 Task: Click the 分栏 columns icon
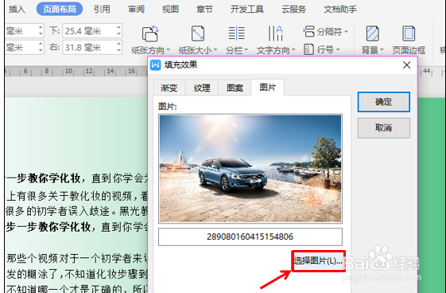(x=236, y=33)
